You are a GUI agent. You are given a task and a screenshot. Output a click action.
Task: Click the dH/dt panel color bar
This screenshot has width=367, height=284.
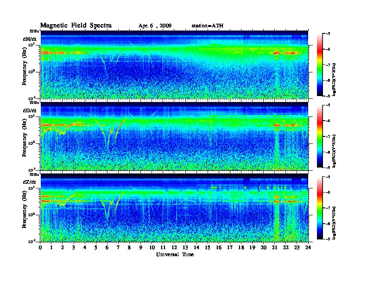coord(320,65)
